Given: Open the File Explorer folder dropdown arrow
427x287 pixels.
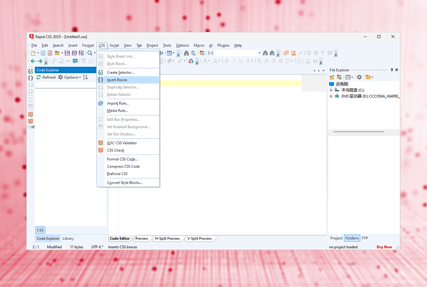Looking at the screenshot, I should [372, 77].
